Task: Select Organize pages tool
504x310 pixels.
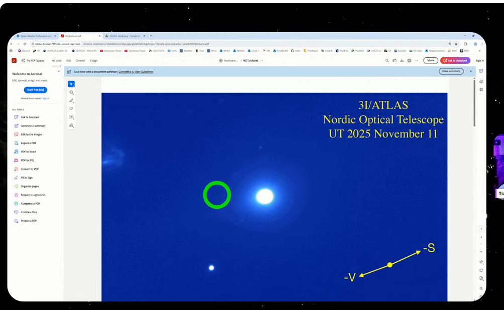Action: [x=27, y=186]
